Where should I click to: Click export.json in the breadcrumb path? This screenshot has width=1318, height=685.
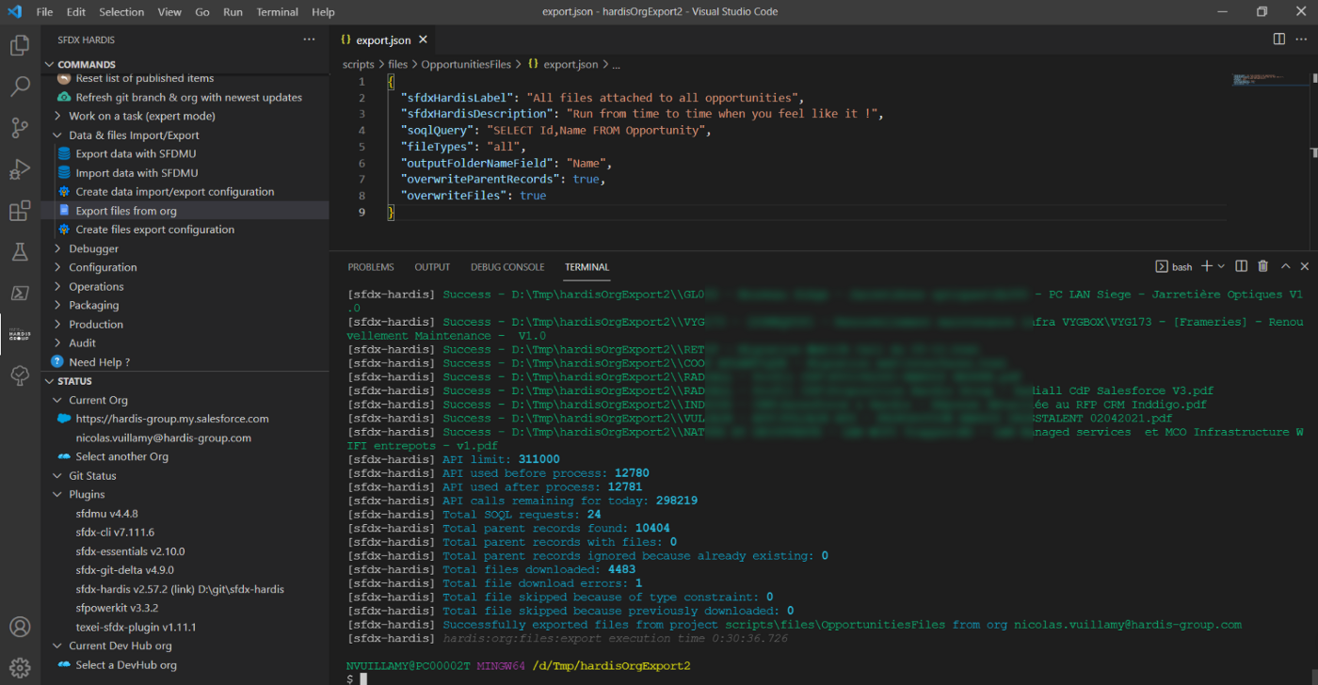571,64
